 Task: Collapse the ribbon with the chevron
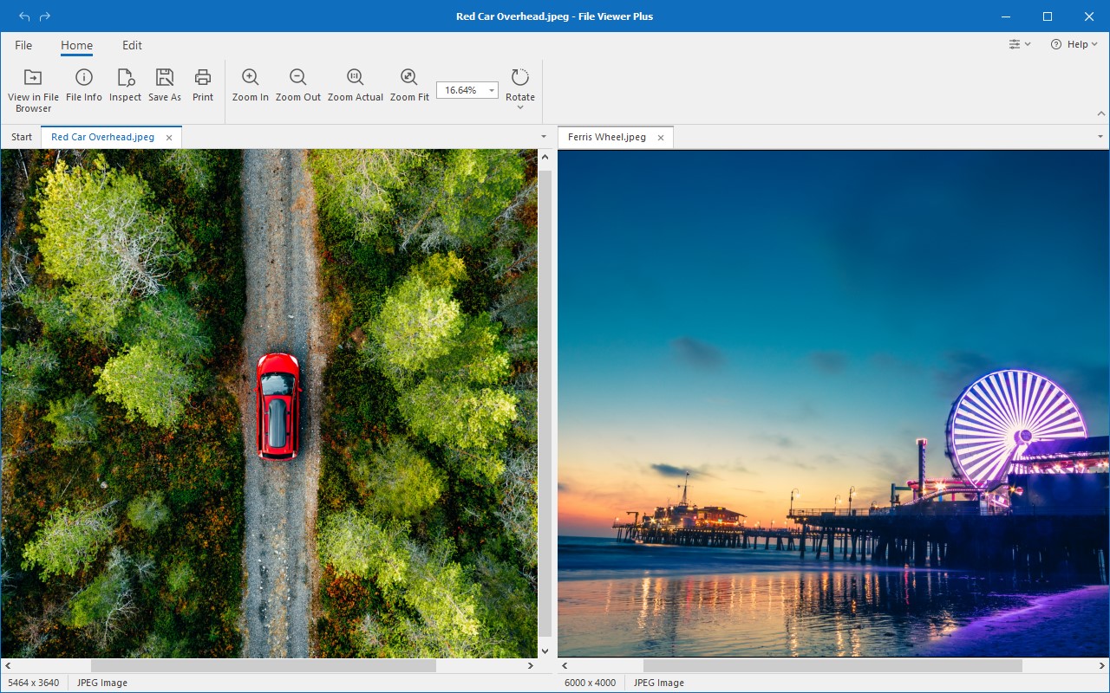(1101, 113)
